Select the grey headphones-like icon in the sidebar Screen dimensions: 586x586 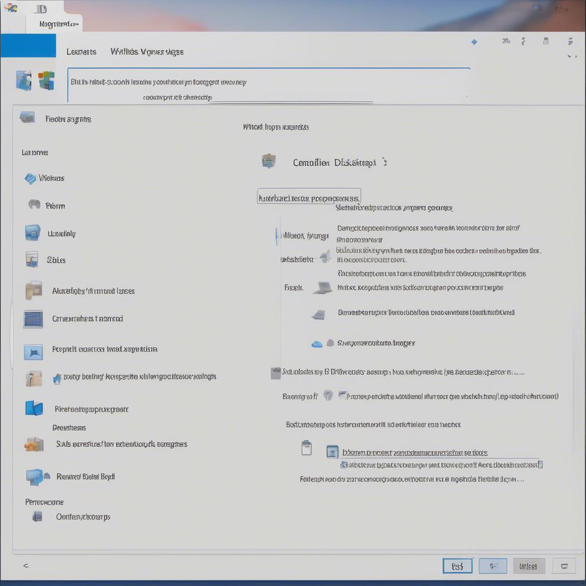[34, 204]
